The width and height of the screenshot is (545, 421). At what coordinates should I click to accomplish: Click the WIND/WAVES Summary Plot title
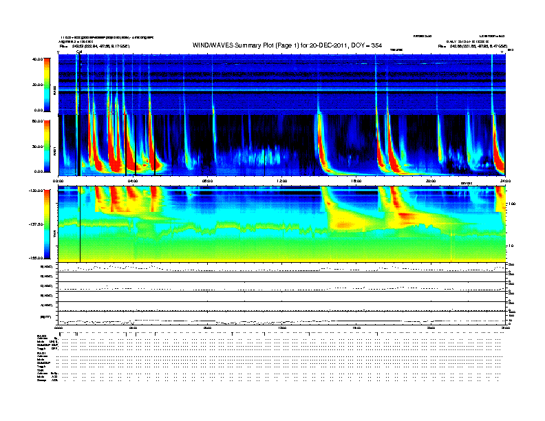click(x=287, y=45)
